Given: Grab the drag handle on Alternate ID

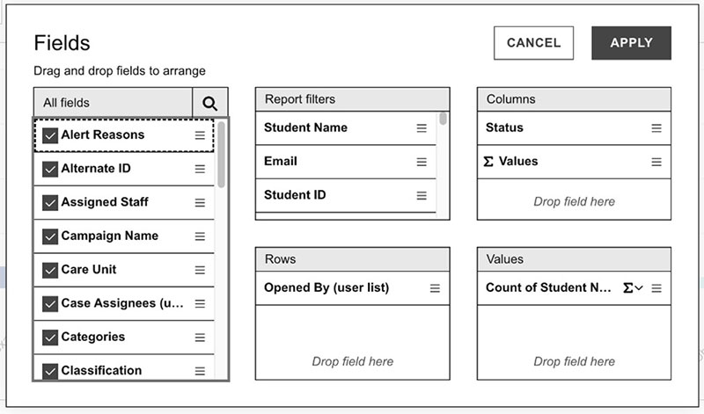Looking at the screenshot, I should point(200,169).
